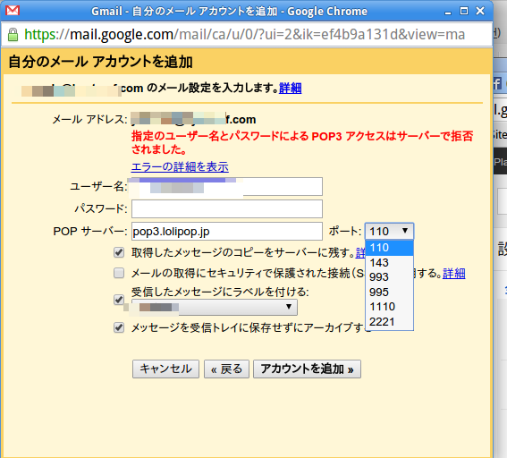Viewport: 507px width, 458px height.
Task: Select port 1110 in dropdown list
Action: pos(389,307)
